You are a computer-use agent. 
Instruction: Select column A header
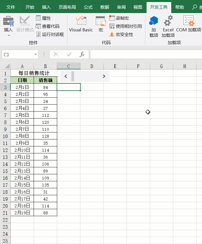click(x=22, y=66)
